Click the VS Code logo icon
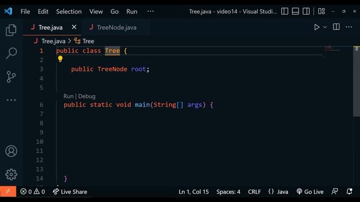360x202 pixels. click(x=8, y=11)
